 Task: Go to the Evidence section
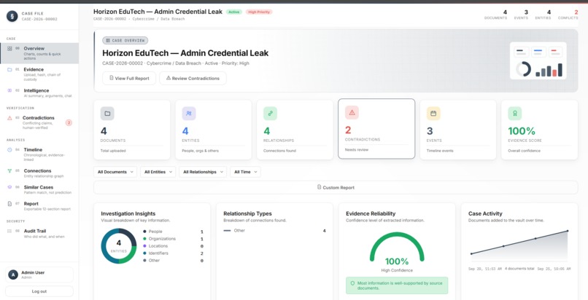39,74
